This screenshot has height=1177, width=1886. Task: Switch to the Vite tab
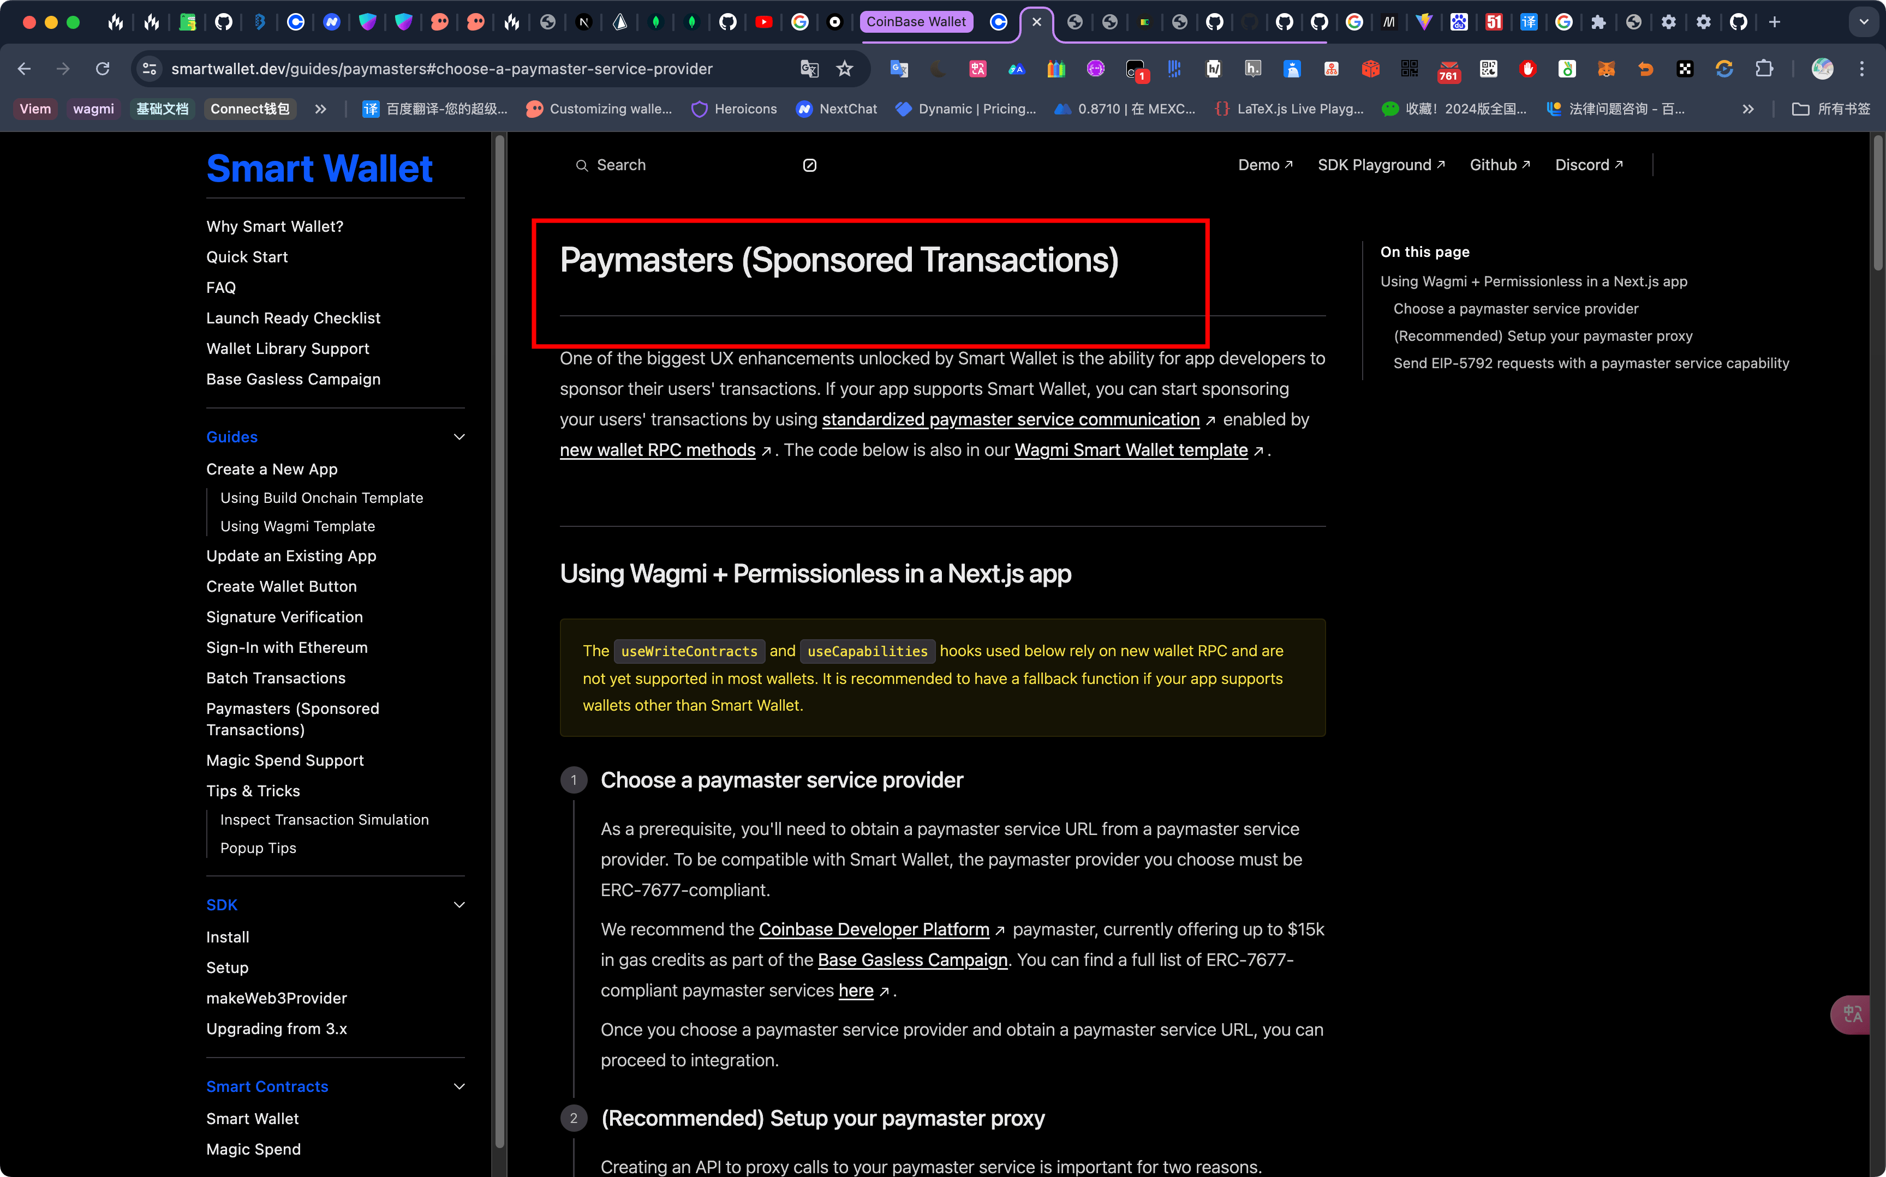click(x=1424, y=22)
